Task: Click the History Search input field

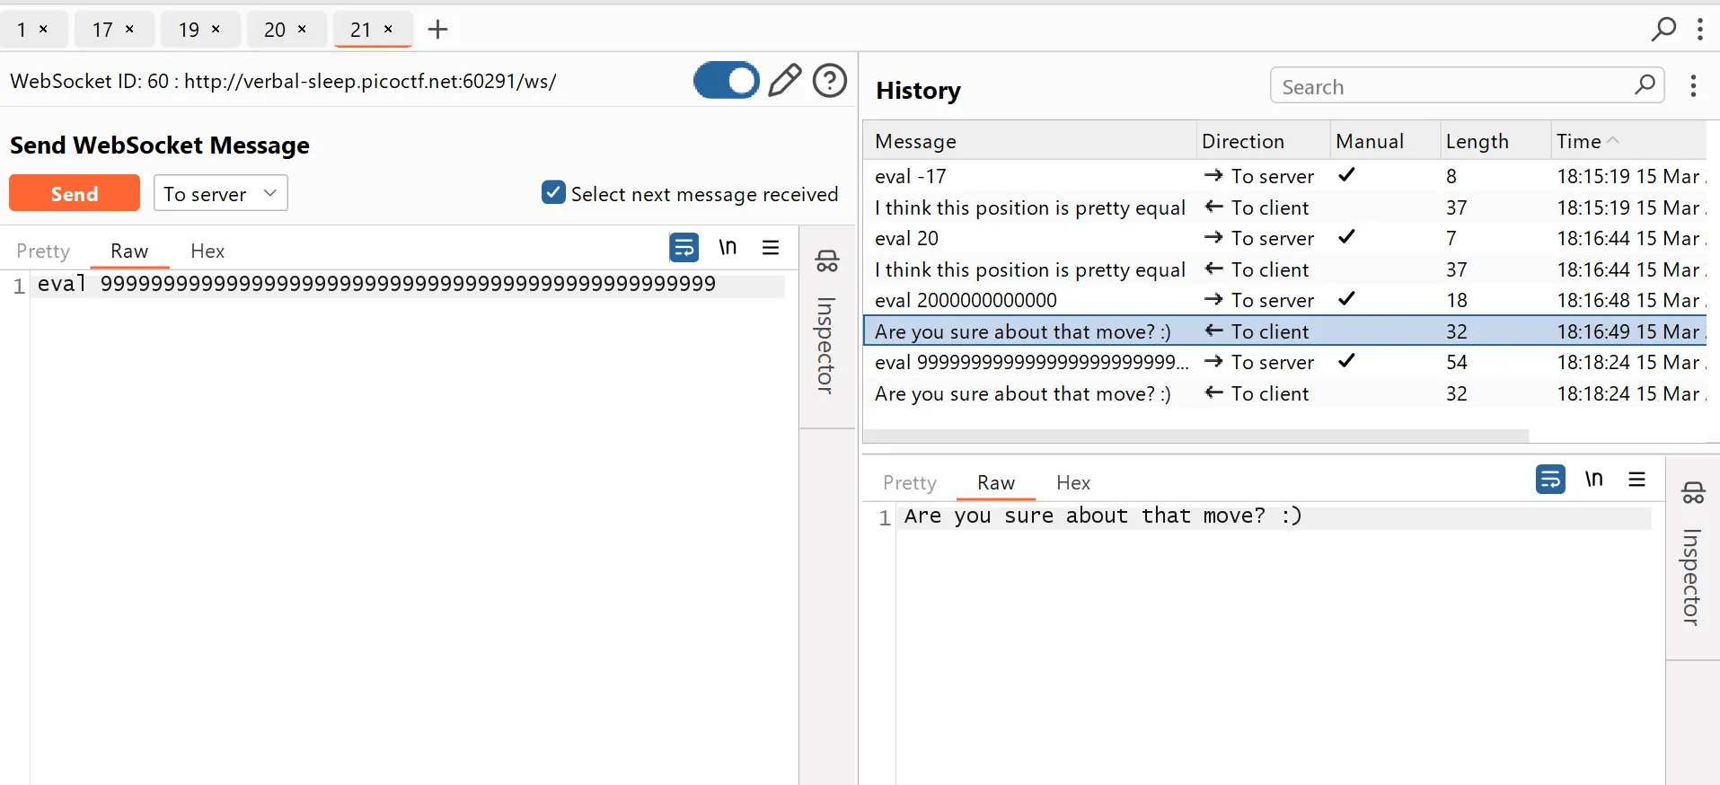Action: [1451, 87]
